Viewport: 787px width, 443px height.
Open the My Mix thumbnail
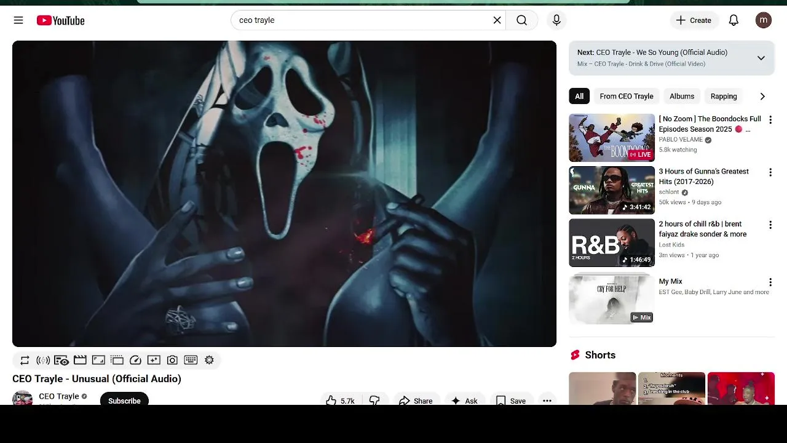pos(612,300)
